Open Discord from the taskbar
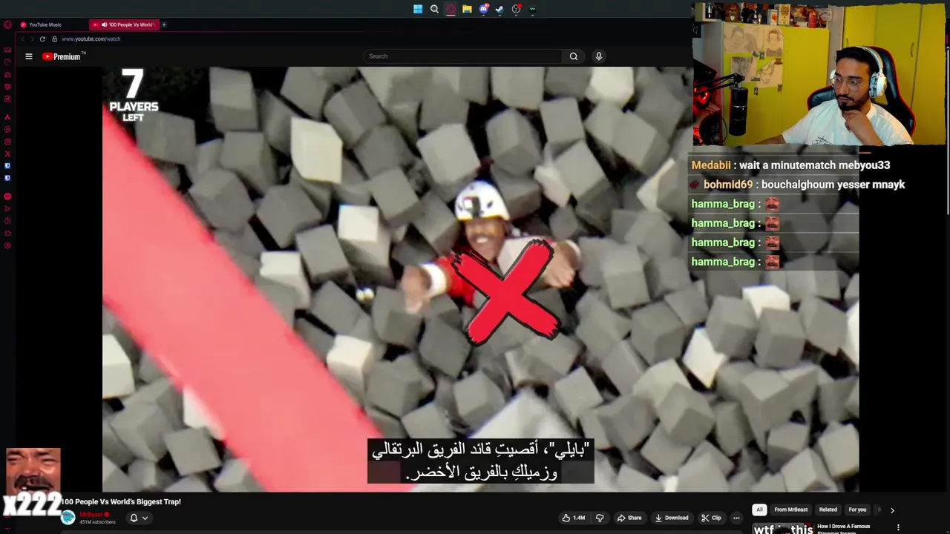This screenshot has height=534, width=950. [483, 9]
